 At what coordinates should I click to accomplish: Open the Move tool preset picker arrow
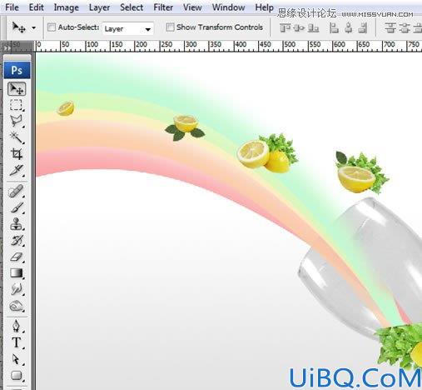34,27
